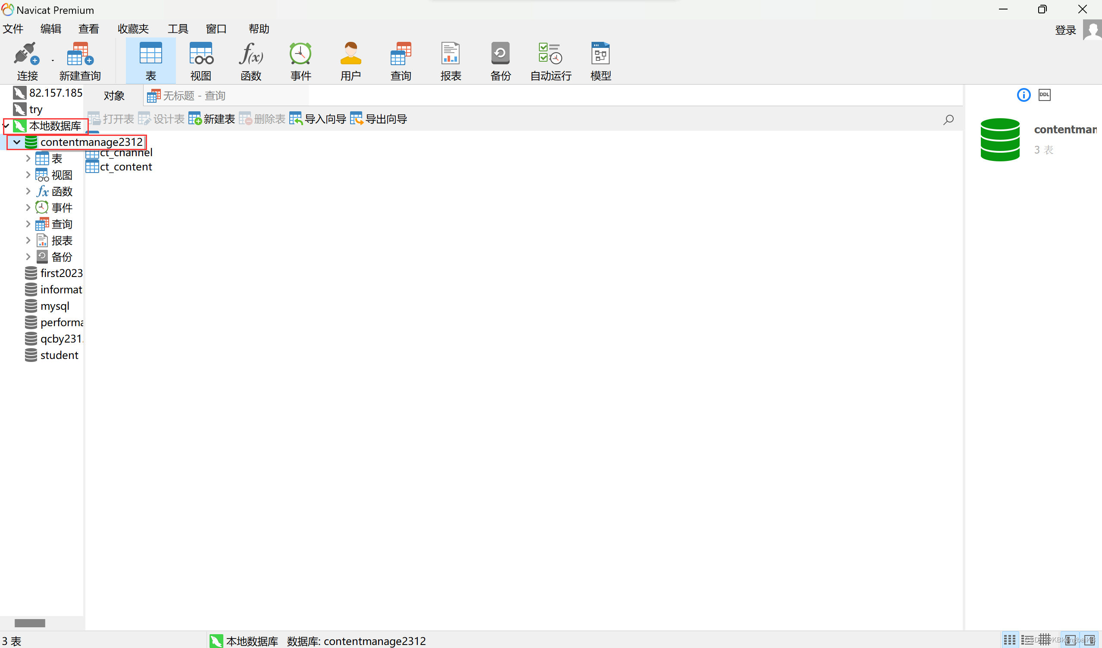The height and width of the screenshot is (648, 1102).
Task: Switch to the 无标题 - 查询 tab
Action: (194, 96)
